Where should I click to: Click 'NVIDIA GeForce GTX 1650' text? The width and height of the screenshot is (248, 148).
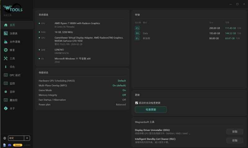[x=69, y=41]
